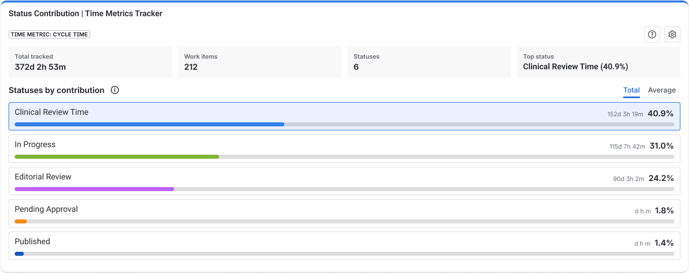689x273 pixels.
Task: Click the 24.2% percentage
Action: (x=661, y=178)
